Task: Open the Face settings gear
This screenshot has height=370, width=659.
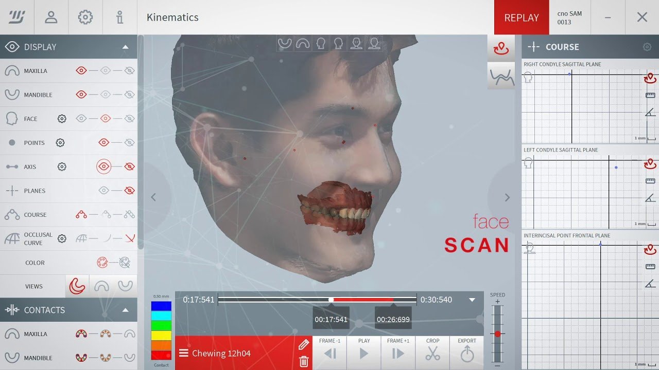Action: coord(62,119)
